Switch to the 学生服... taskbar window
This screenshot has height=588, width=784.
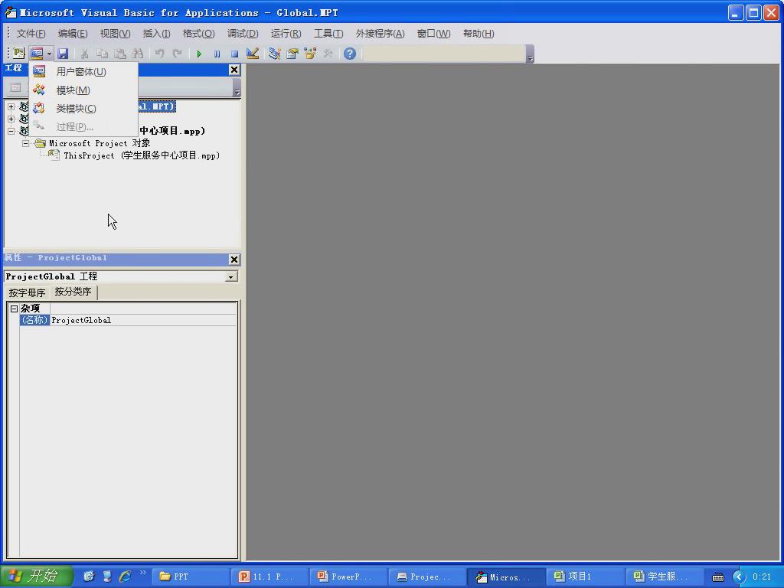click(664, 577)
